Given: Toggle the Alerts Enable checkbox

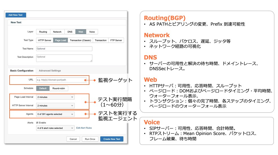Looking at the screenshot, I should point(37,123).
